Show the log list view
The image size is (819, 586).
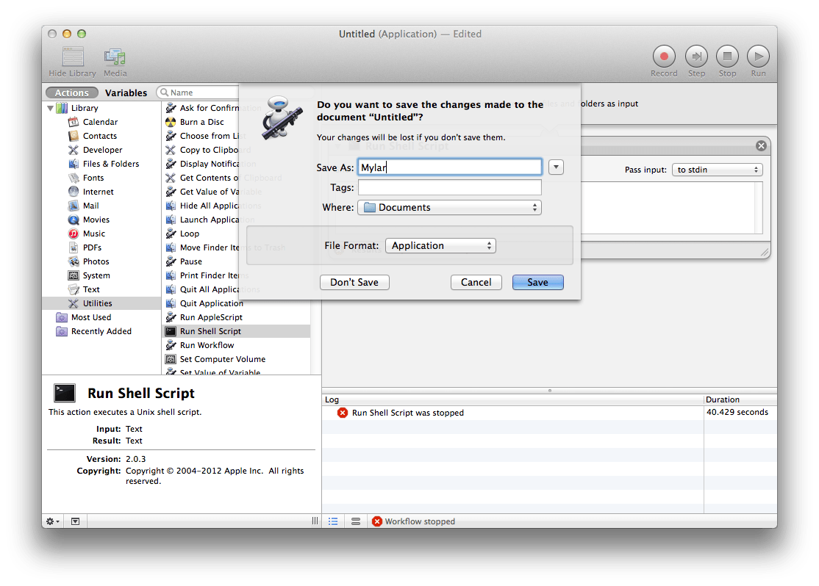pyautogui.click(x=333, y=521)
